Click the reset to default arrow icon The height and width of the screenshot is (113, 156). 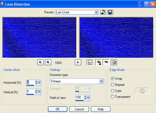click(x=103, y=13)
